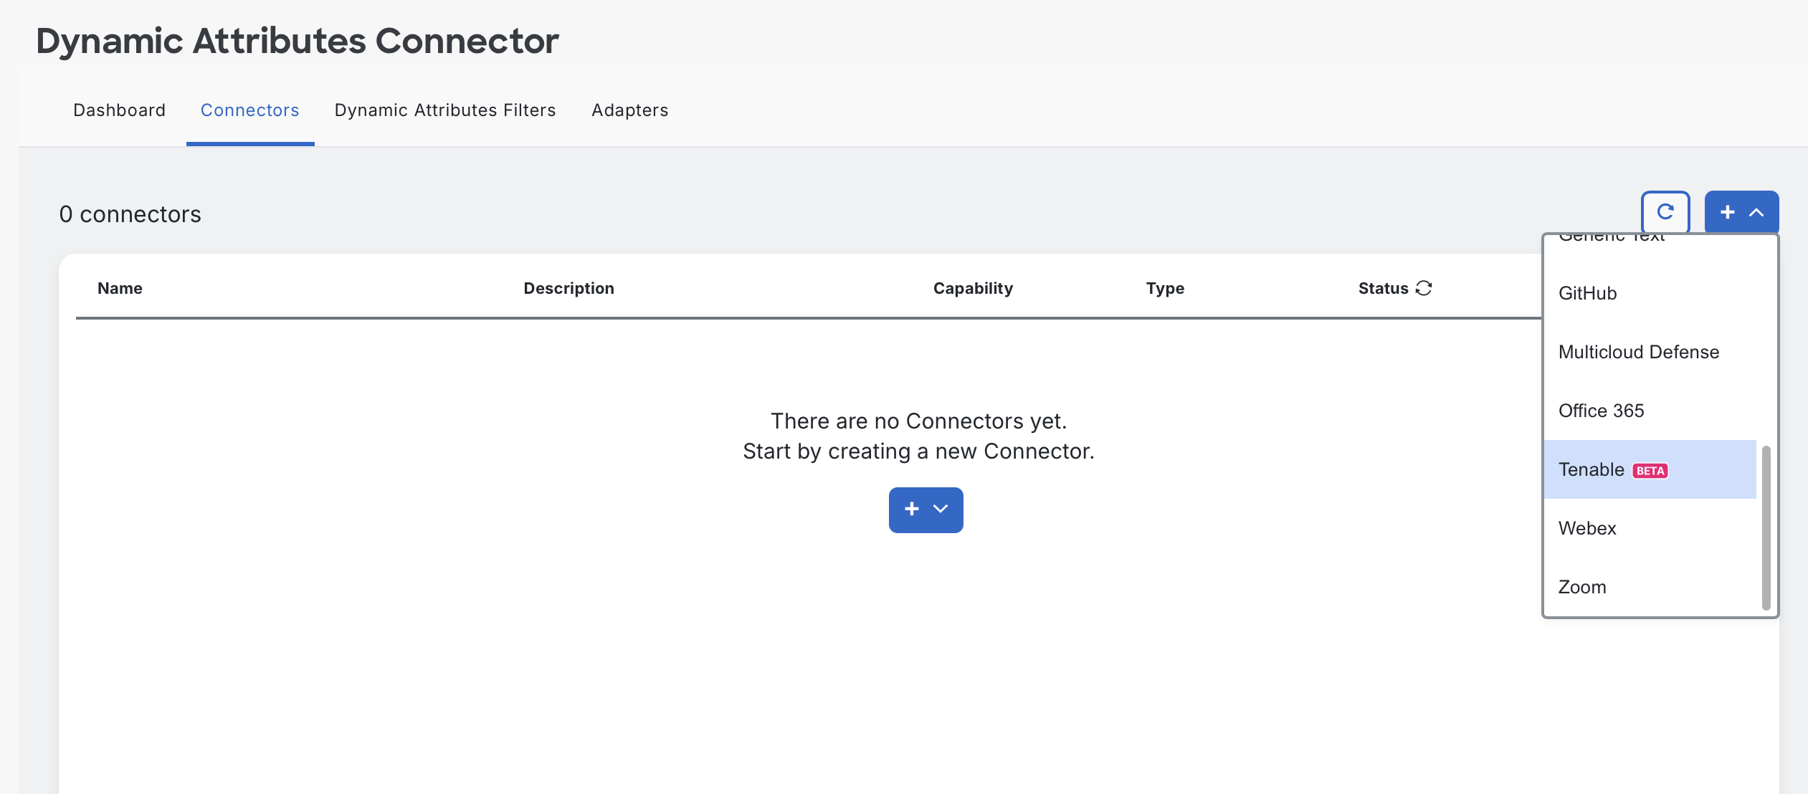
Task: Select the Tenable connector option
Action: 1591,469
